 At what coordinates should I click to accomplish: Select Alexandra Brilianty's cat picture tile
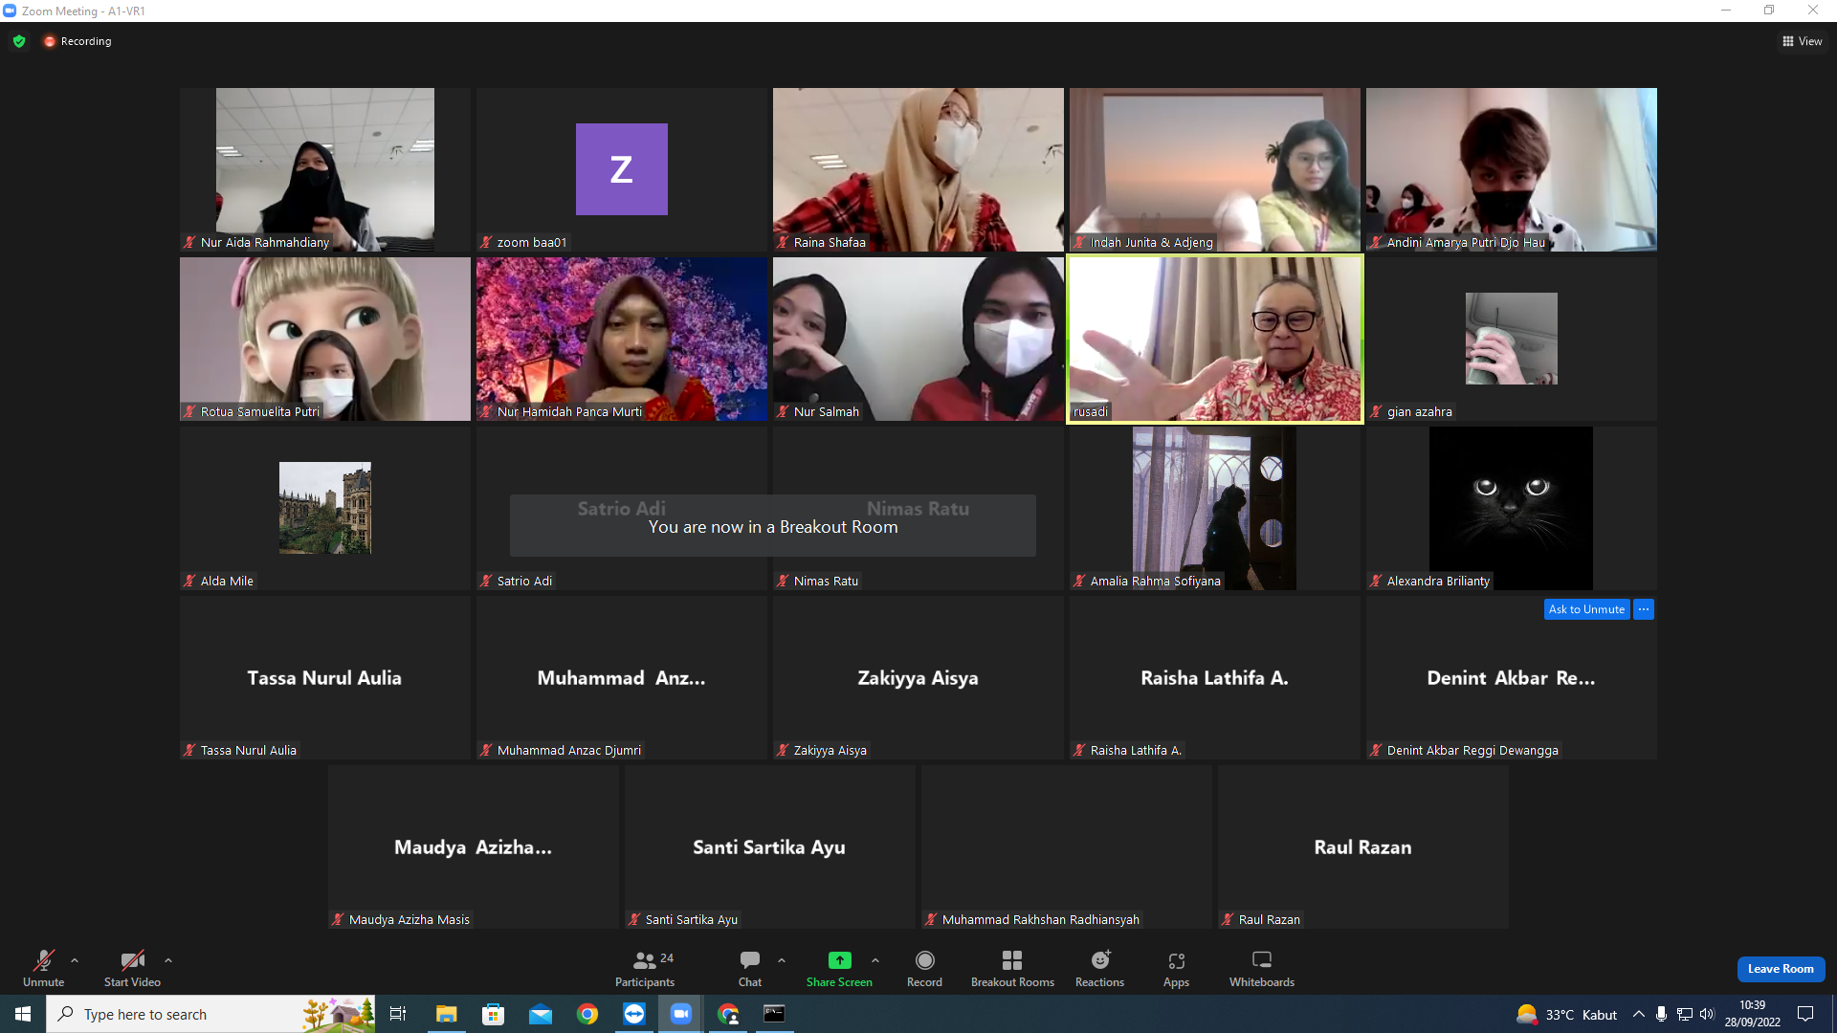[1512, 508]
